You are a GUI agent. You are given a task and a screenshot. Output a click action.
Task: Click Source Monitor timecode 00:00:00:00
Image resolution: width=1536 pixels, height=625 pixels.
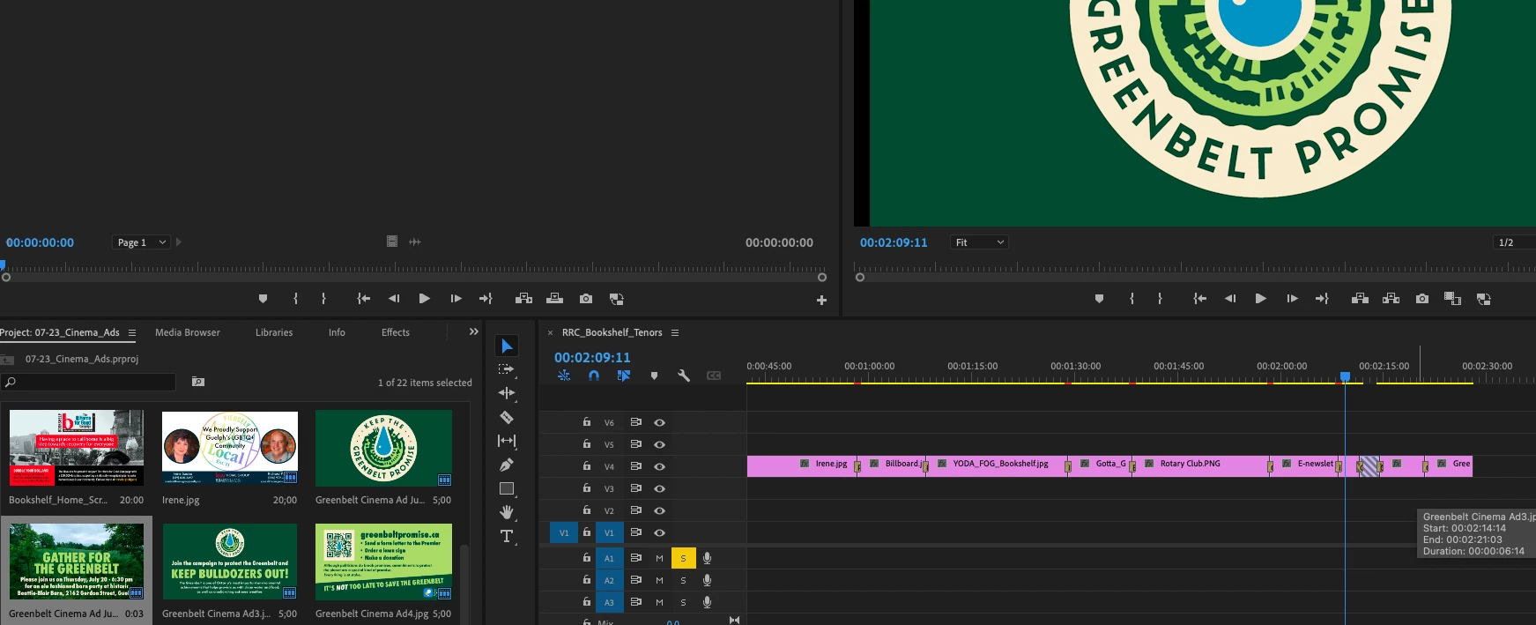(40, 242)
